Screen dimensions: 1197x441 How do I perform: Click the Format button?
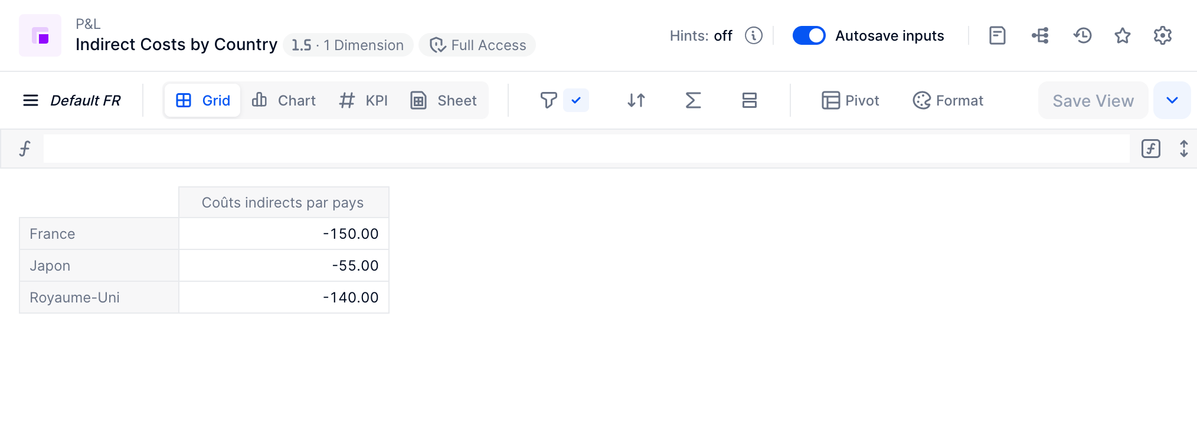[x=948, y=100]
